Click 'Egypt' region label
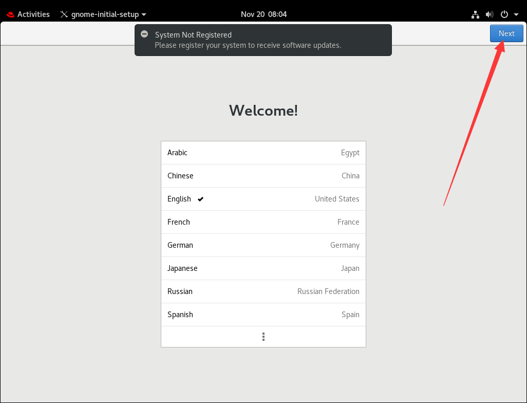527x403 pixels. (x=350, y=153)
